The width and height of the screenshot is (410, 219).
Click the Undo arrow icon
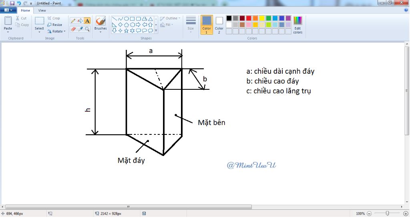pos(19,3)
